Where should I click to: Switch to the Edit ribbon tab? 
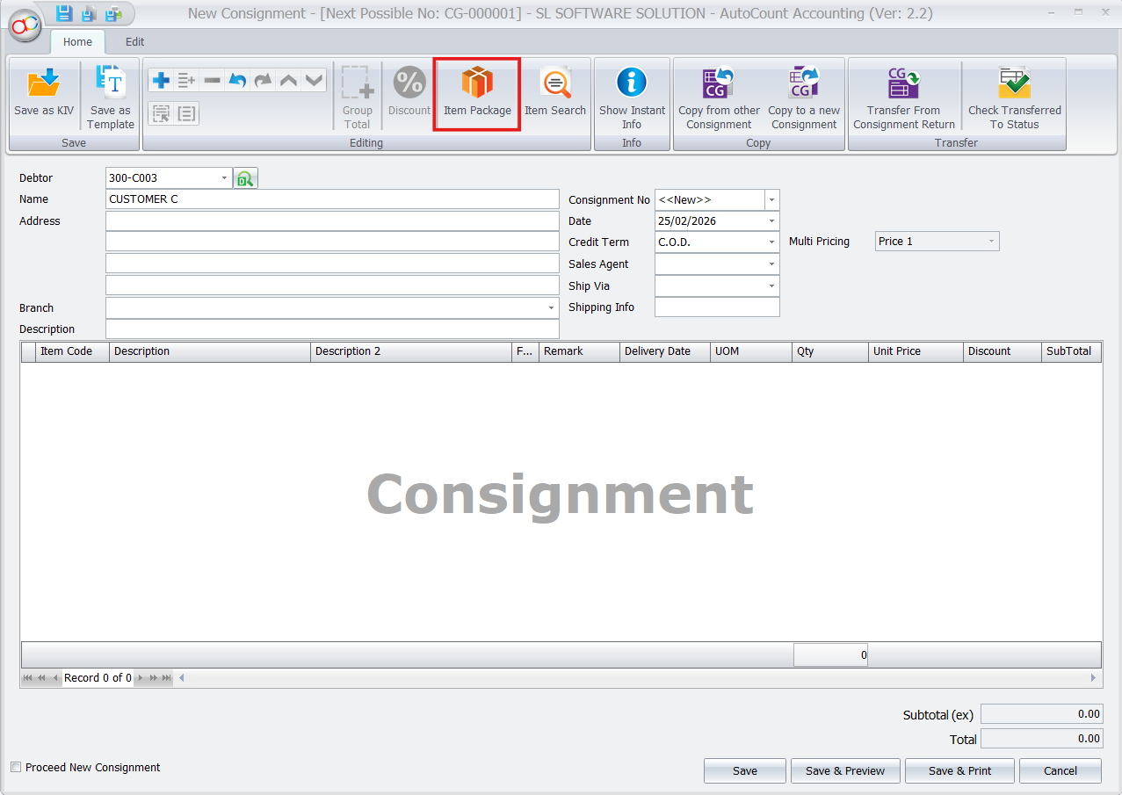pyautogui.click(x=134, y=41)
